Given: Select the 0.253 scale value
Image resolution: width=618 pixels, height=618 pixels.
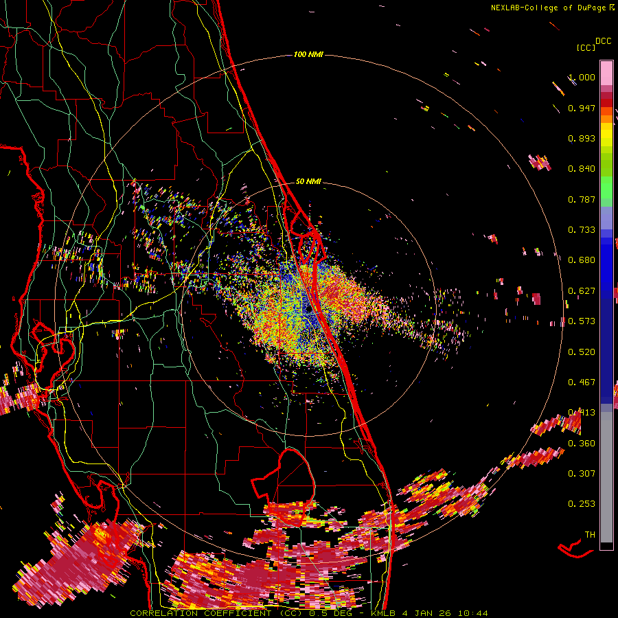Looking at the screenshot, I should coord(582,504).
